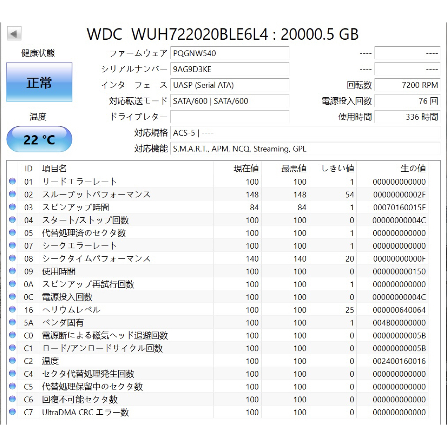The height and width of the screenshot is (447, 447).
Task: Click the しきい値 column header
Action: click(x=333, y=168)
